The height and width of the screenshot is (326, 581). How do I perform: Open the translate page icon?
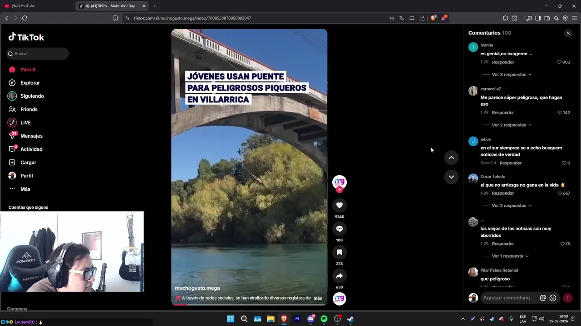click(x=401, y=18)
